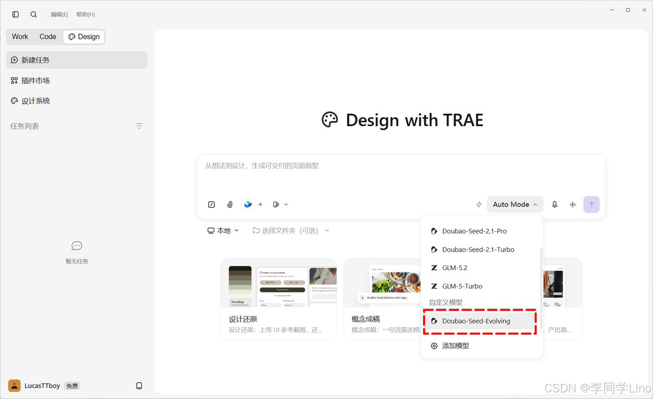Open the 编辑(E) menu

[x=59, y=14]
